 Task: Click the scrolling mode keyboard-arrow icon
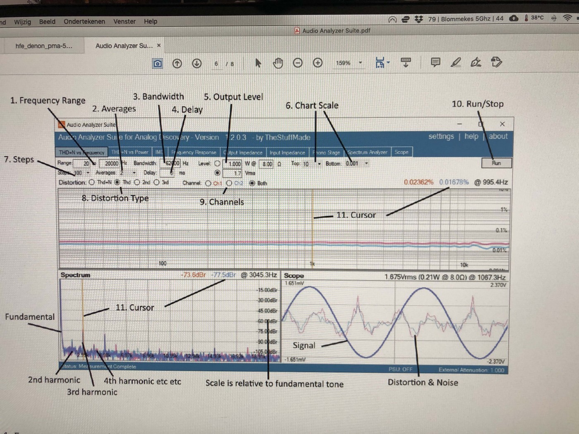click(406, 62)
